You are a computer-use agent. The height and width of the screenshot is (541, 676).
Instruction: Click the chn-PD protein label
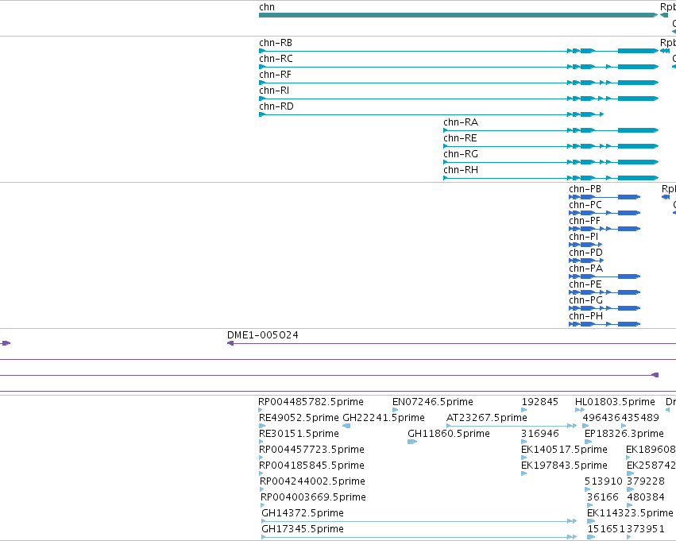point(586,253)
